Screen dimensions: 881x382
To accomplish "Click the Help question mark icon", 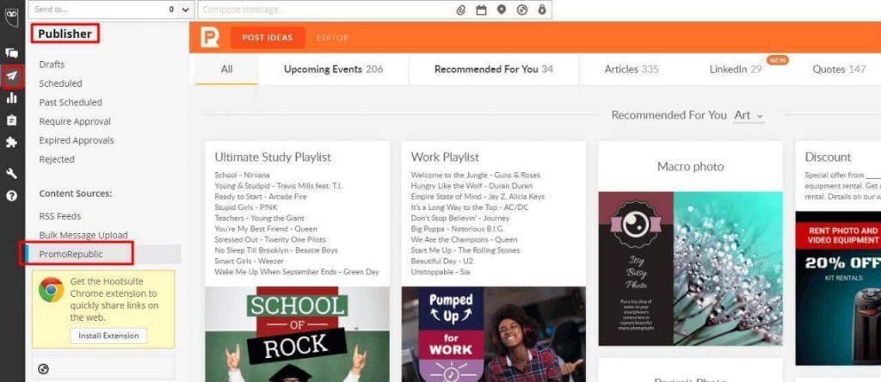I will pos(12,195).
